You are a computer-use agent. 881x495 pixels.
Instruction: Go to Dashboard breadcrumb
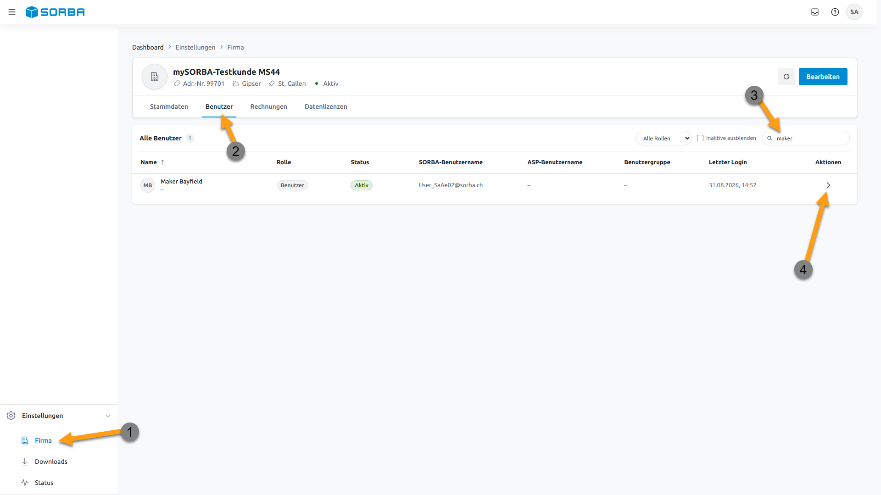click(x=148, y=47)
